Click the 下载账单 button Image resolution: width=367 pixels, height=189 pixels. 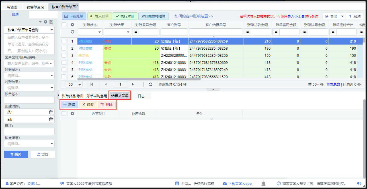click(x=74, y=16)
